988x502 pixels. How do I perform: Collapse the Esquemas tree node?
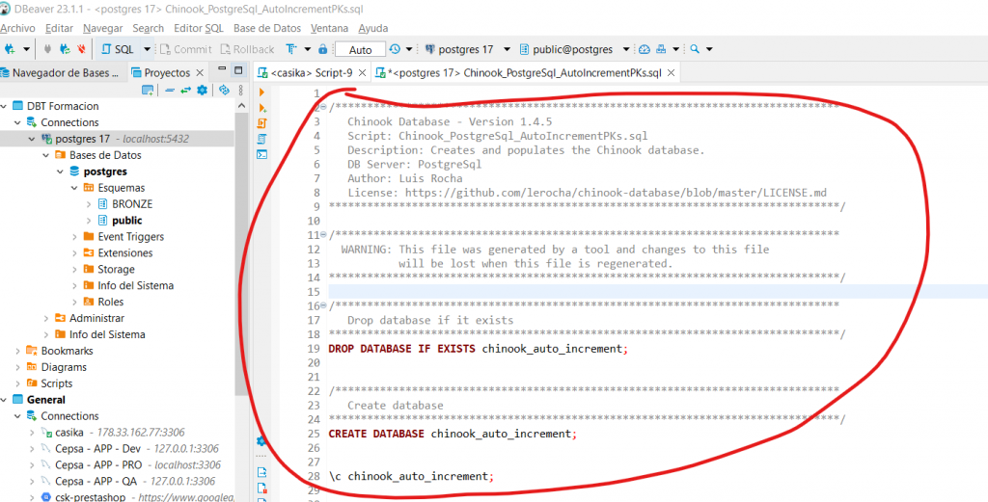click(x=76, y=188)
